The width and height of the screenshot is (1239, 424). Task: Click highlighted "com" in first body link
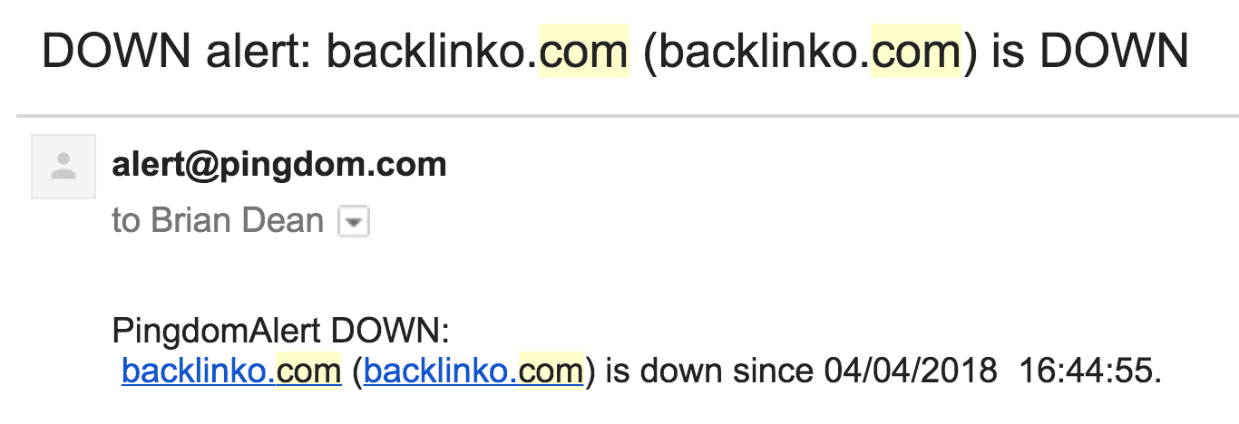pyautogui.click(x=308, y=371)
